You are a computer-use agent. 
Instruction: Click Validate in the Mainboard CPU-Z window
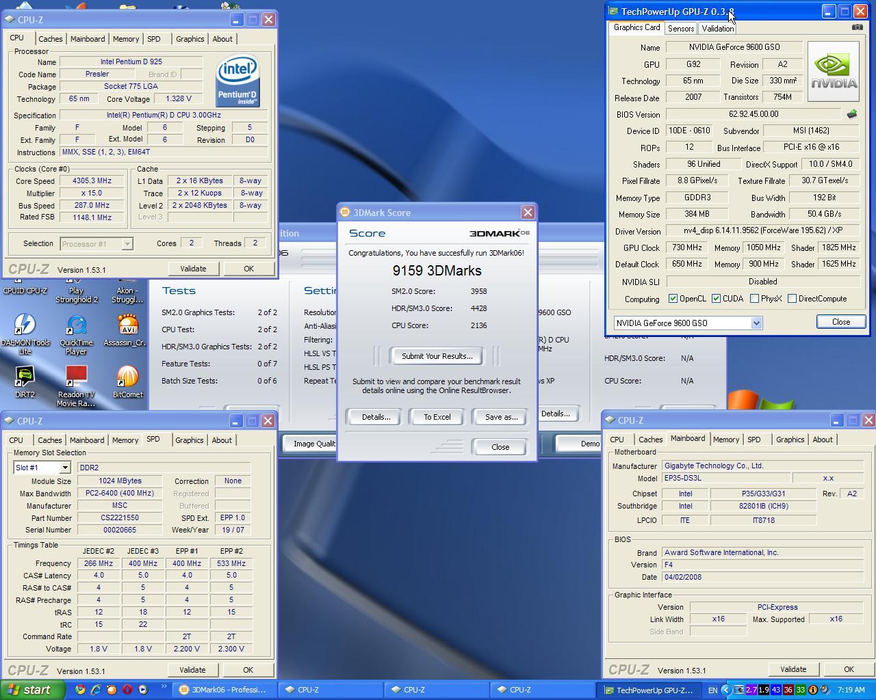pyautogui.click(x=793, y=669)
